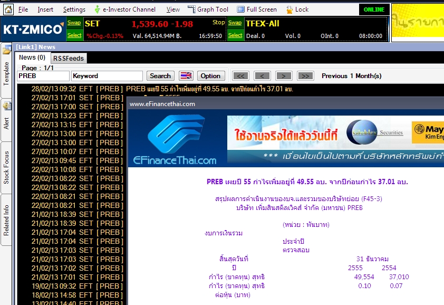Open news item 27/02/13 17:00 SET
This screenshot has height=305, width=444.
tap(77, 107)
